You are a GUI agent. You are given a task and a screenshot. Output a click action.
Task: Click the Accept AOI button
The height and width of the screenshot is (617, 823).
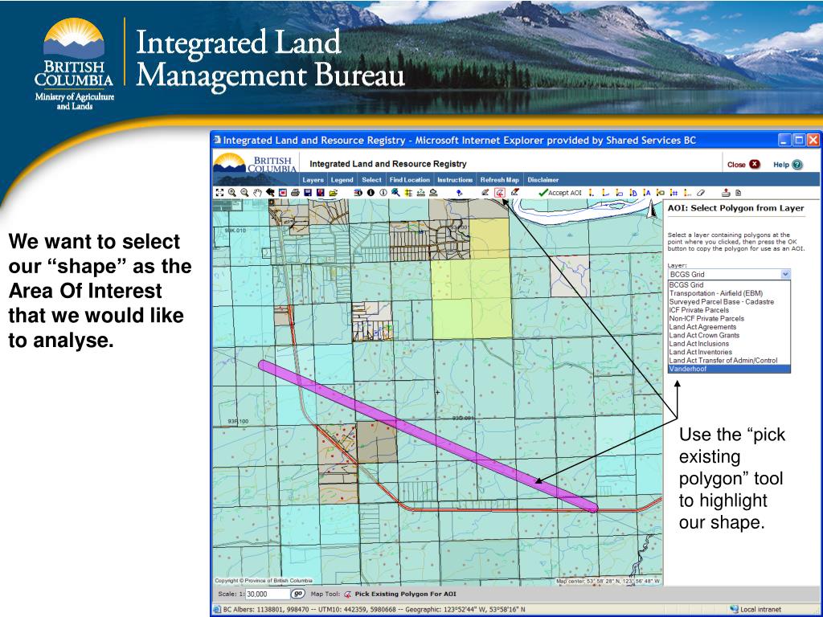click(560, 193)
